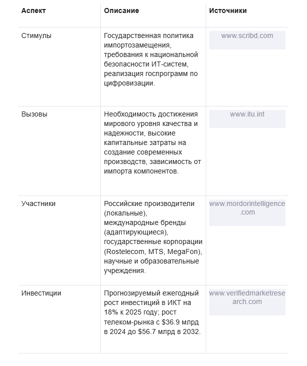Select the Стимулы row label

36,35
